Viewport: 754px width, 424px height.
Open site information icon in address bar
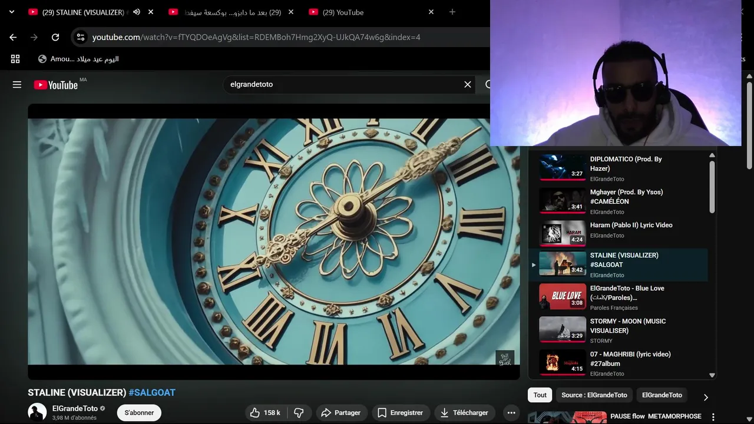coord(81,37)
